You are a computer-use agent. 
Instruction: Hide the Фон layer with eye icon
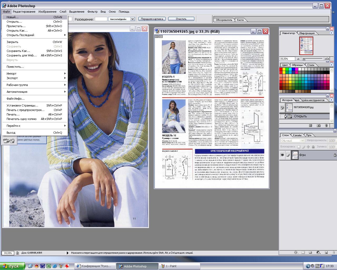tap(282, 155)
